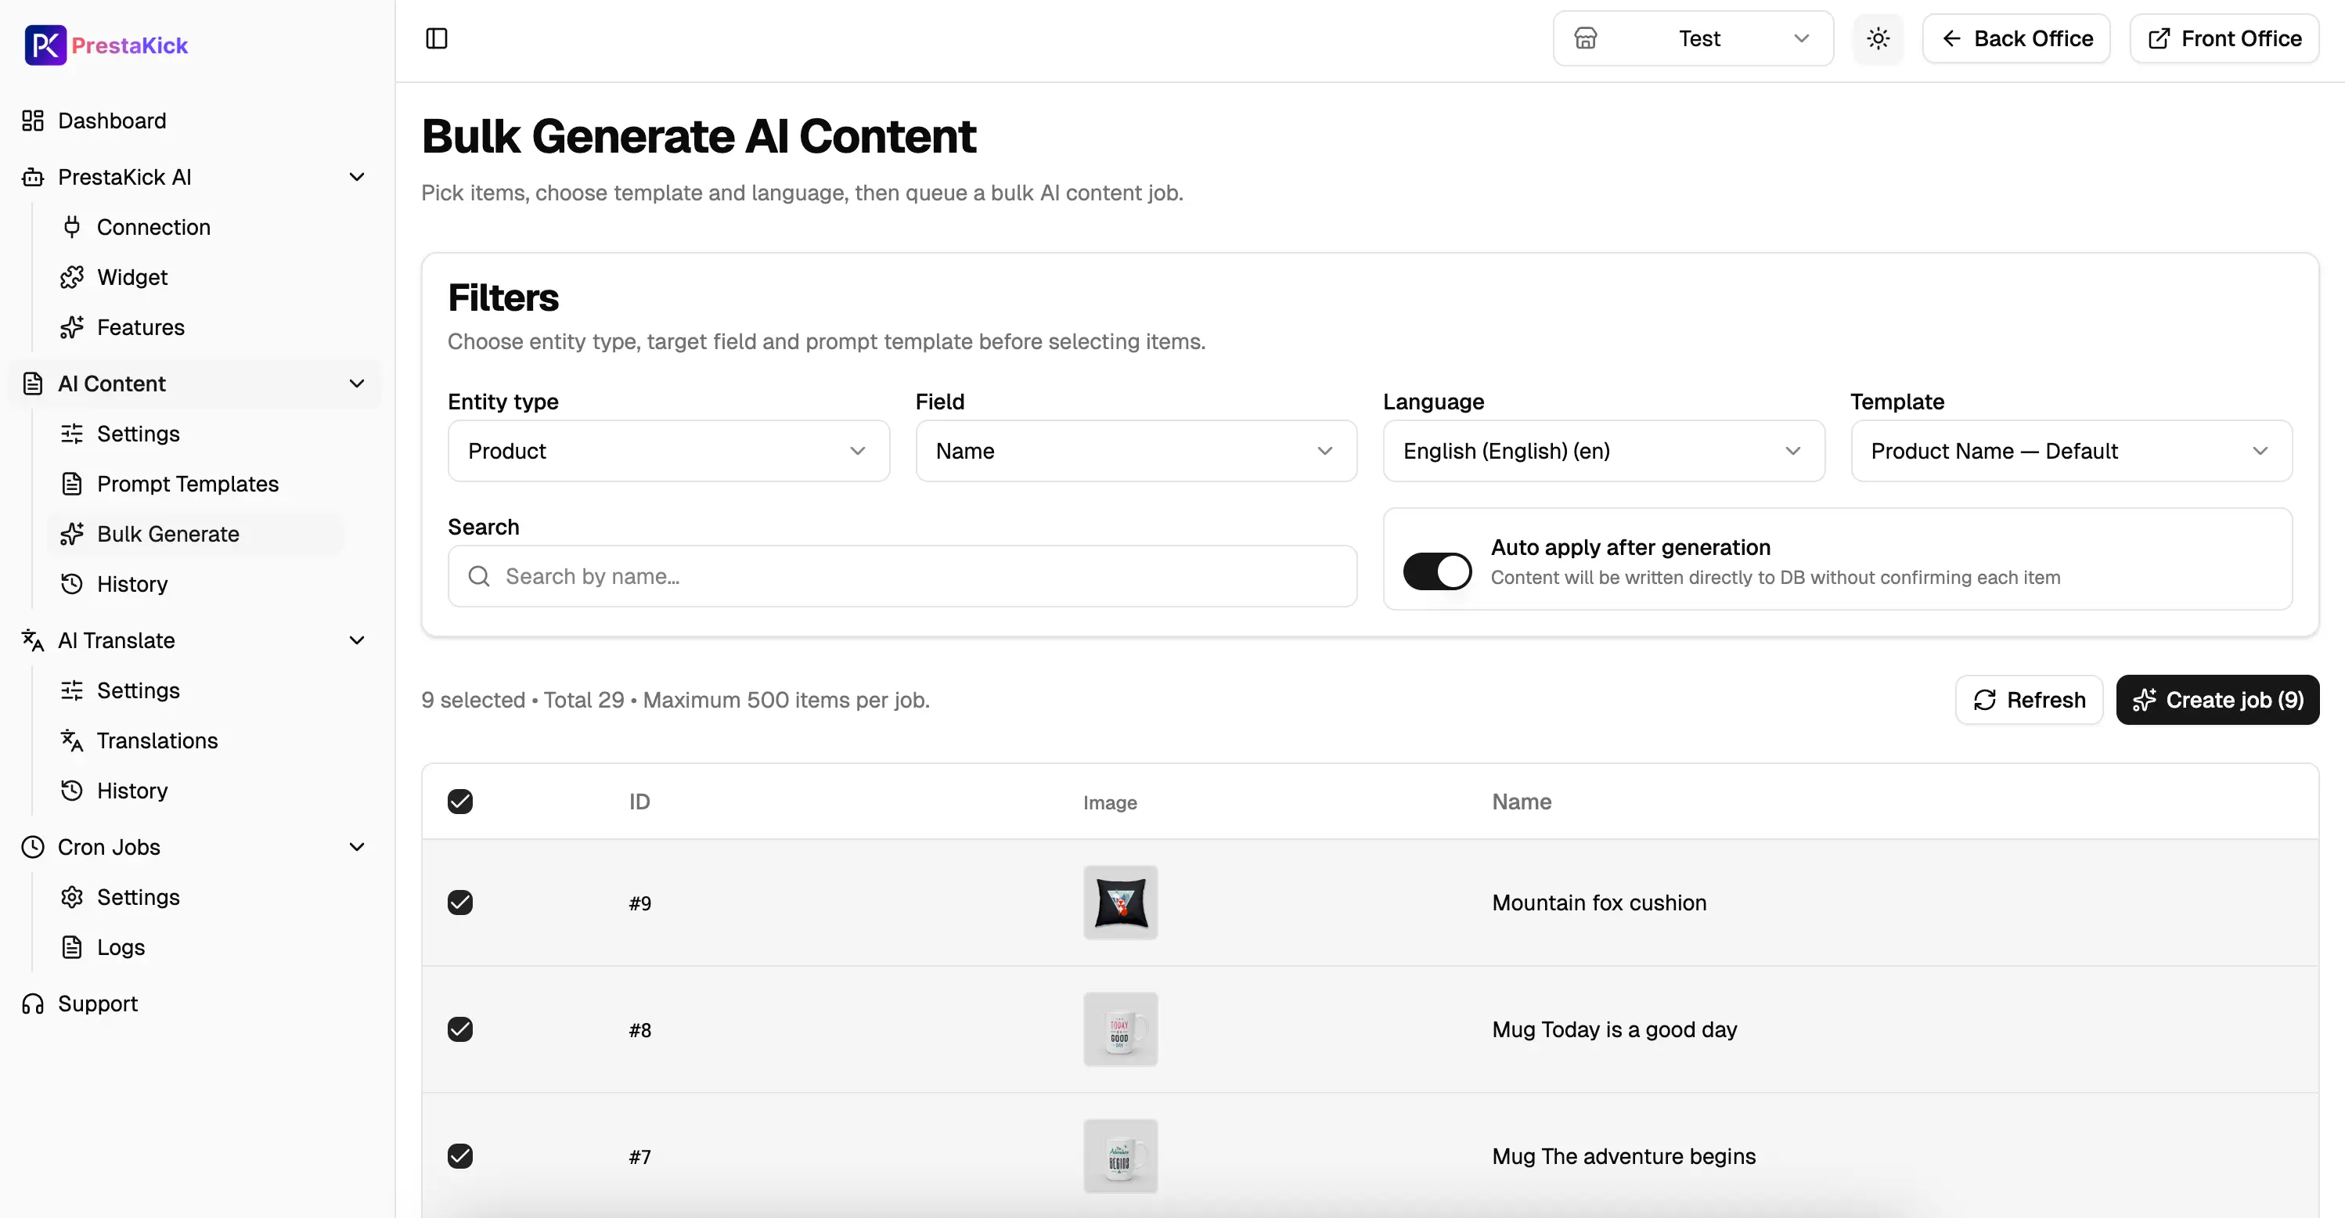Viewport: 2345px width, 1218px height.
Task: Click the AI Translate Settings sliders icon
Action: pos(72,690)
